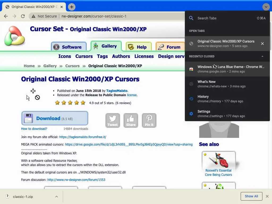Image resolution: width=272 pixels, height=204 pixels.
Task: Reload the page with refresh icon
Action: (x=23, y=16)
